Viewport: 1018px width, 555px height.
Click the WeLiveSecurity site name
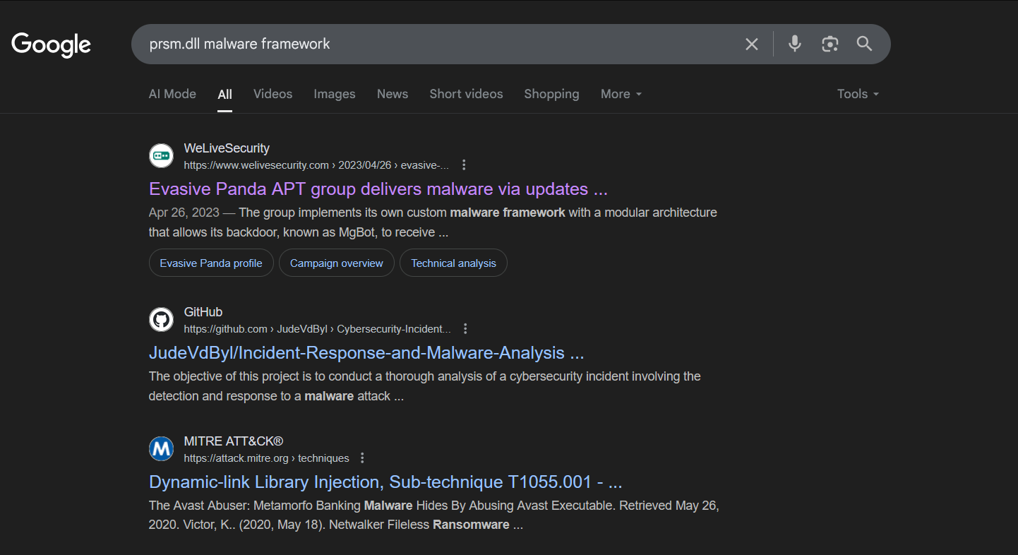coord(227,148)
